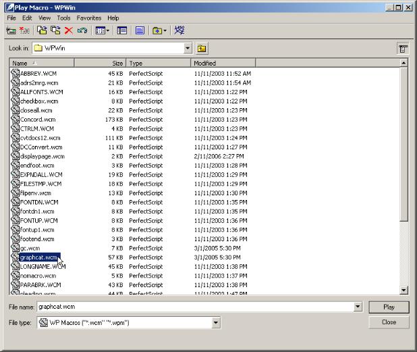The image size is (417, 352).
Task: Select the LONGNAME.WCM file
Action: pyautogui.click(x=43, y=266)
